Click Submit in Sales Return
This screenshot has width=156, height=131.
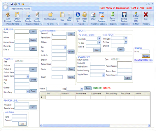(x=128, y=78)
